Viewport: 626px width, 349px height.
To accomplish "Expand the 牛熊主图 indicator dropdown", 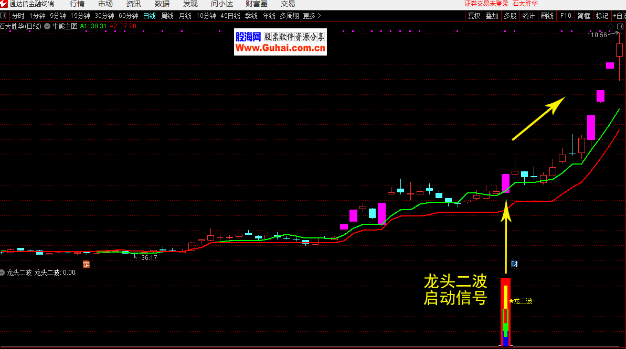I will 48,26.
